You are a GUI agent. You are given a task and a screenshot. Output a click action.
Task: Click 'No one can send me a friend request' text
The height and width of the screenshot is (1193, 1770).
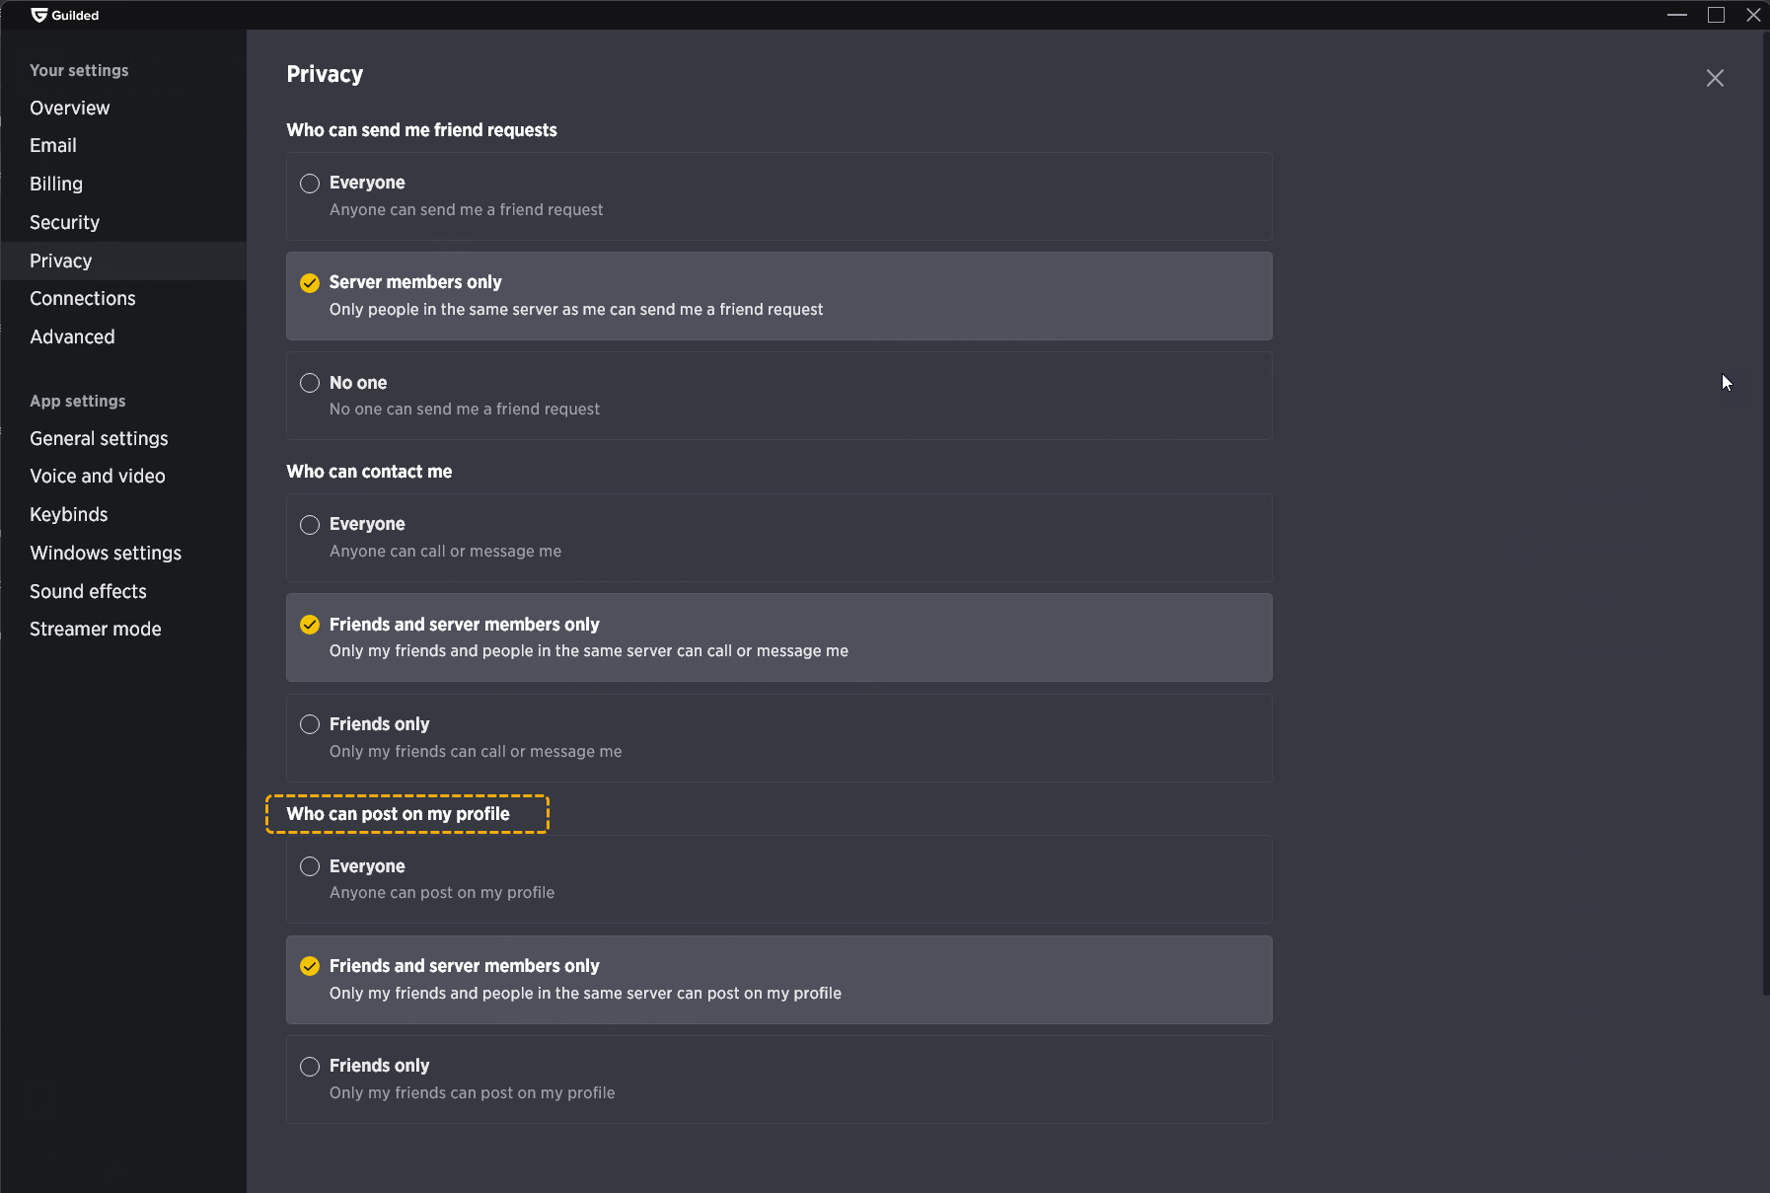(464, 409)
